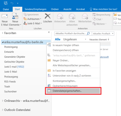The width and height of the screenshot is (121, 116).
Task: Choose 'Unterordner von A nach Z sortieren'
Action: (73, 76)
